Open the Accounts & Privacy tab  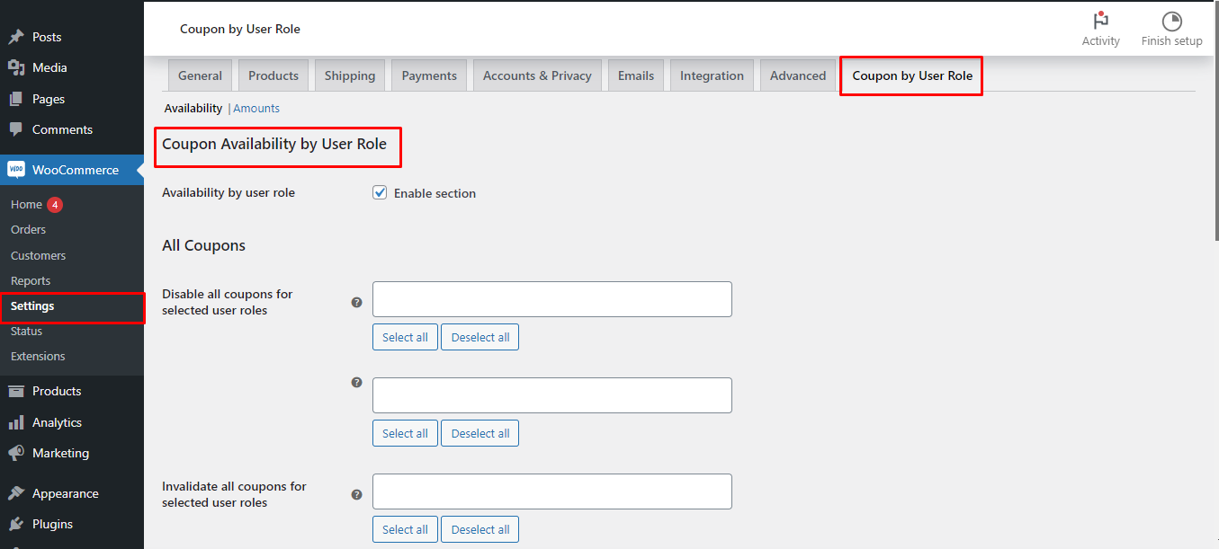(x=537, y=75)
